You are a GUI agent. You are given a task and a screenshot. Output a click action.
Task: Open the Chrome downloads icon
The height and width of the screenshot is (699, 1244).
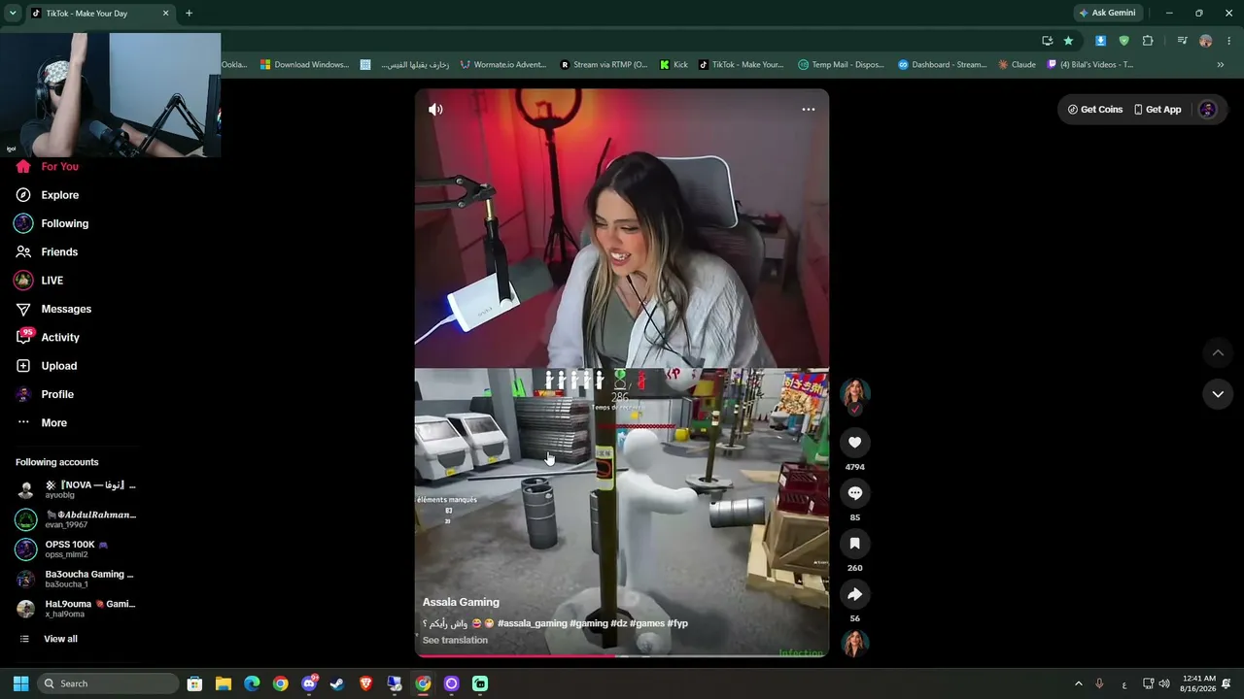point(1100,41)
